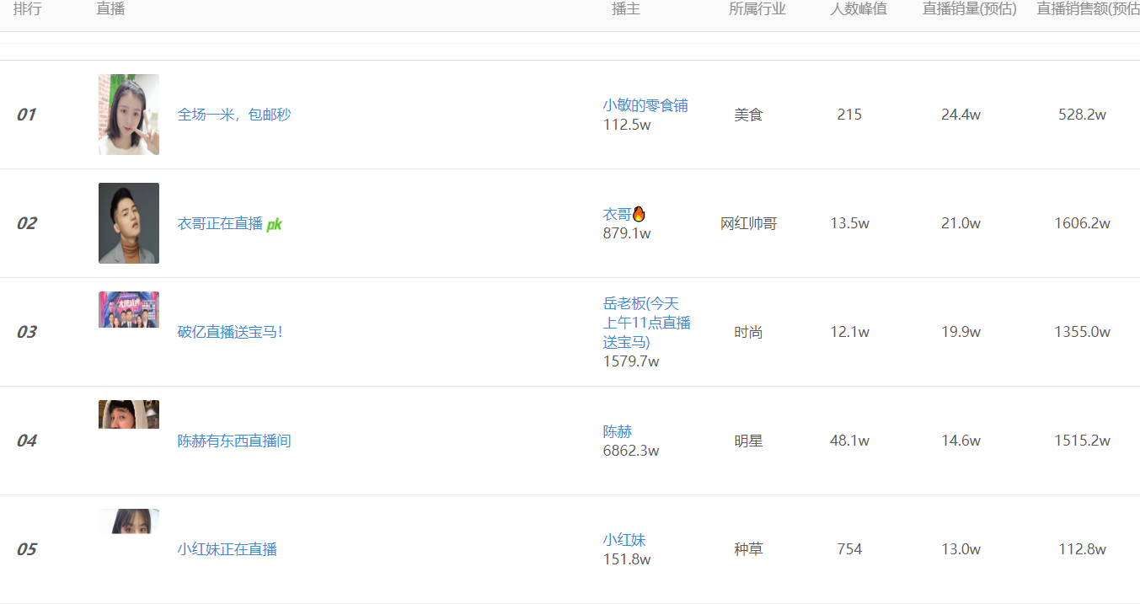Click sales amount value 1606.2w
The height and width of the screenshot is (604, 1140).
pyautogui.click(x=1082, y=223)
